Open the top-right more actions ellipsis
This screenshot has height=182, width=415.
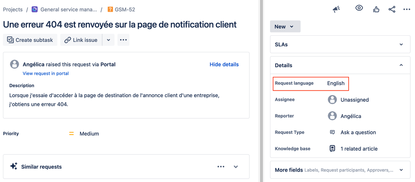[x=407, y=10]
